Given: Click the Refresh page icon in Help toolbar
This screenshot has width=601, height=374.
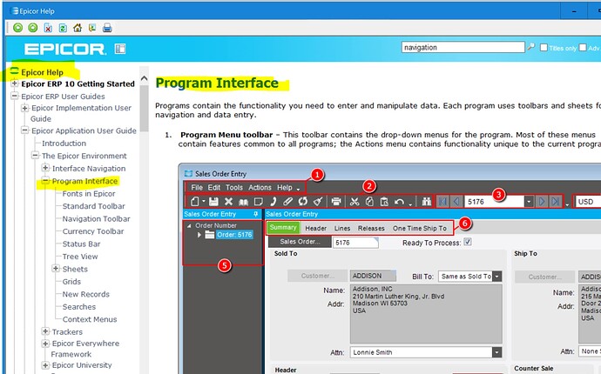Looking at the screenshot, I should (63, 28).
